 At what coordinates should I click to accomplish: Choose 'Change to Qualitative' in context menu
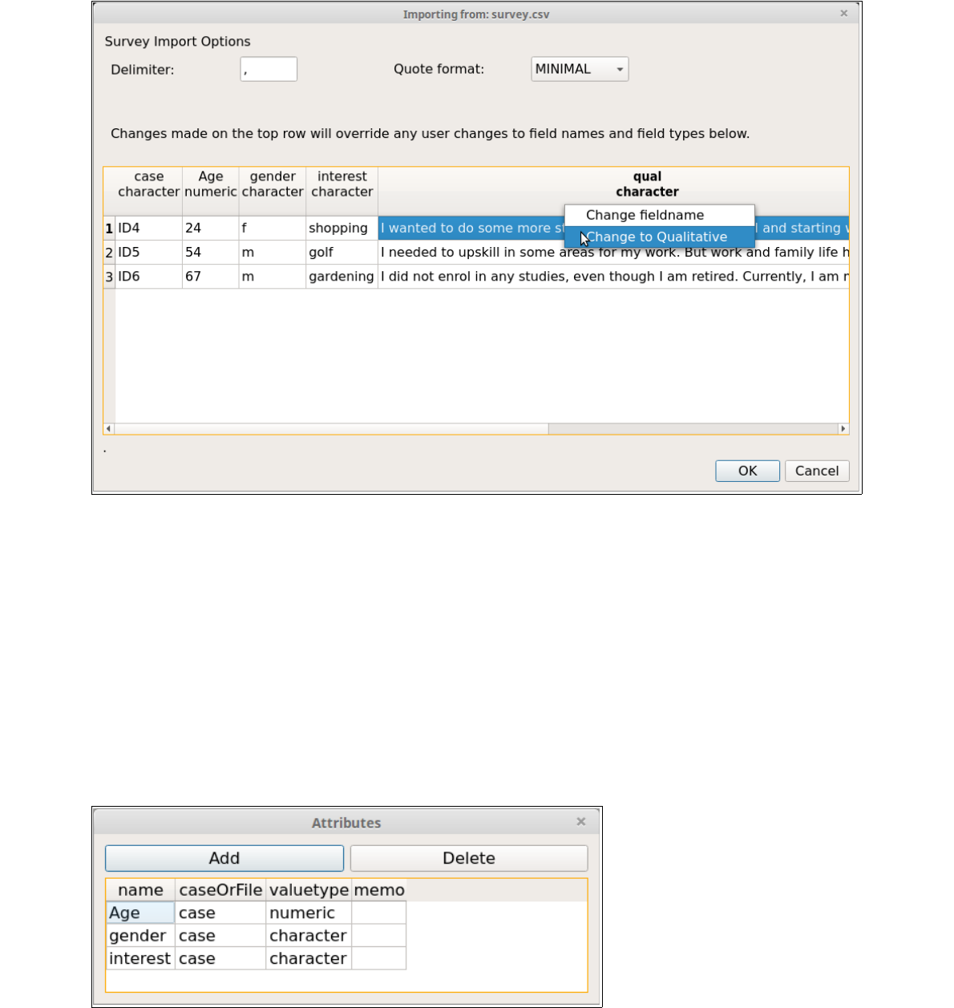pyautogui.click(x=659, y=237)
